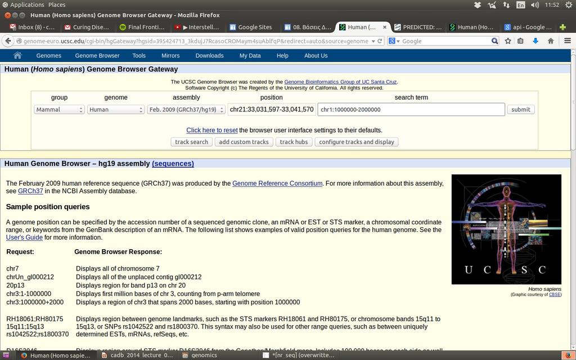Follow the 'Click here to reset' link
The width and height of the screenshot is (576, 360).
tap(212, 130)
